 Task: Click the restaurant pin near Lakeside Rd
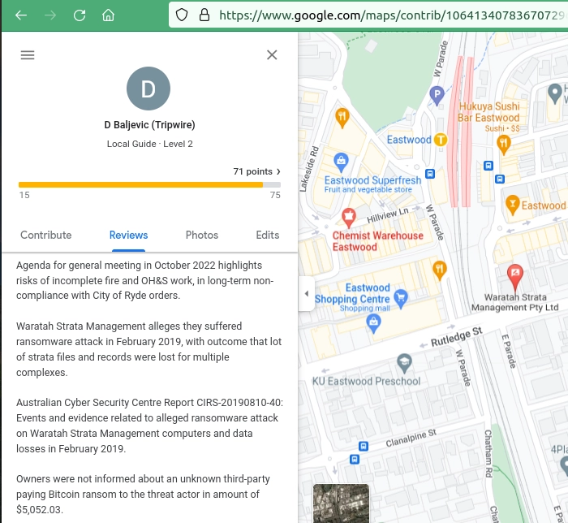pyautogui.click(x=342, y=118)
